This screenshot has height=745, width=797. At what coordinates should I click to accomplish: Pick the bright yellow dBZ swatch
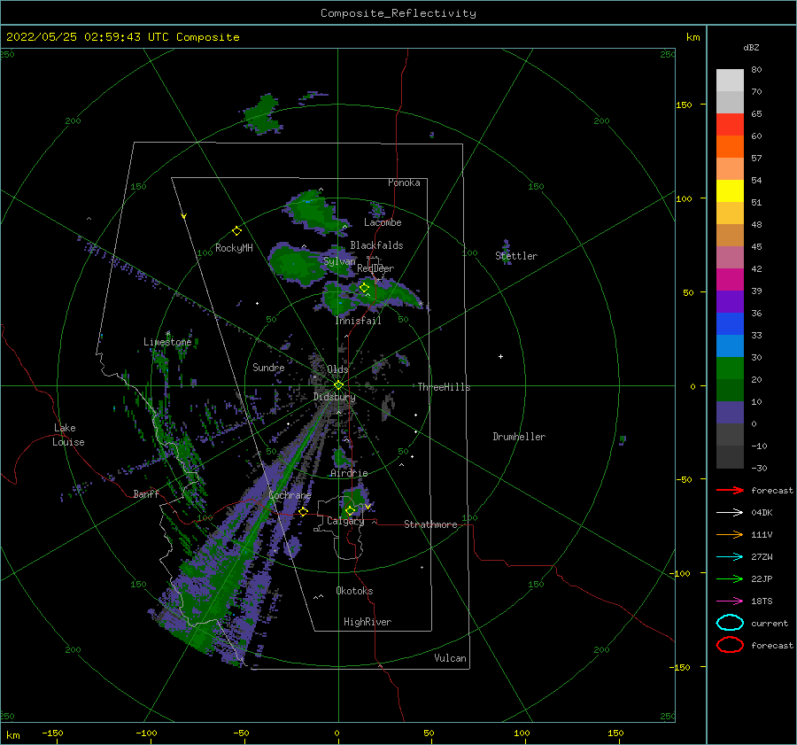pyautogui.click(x=730, y=191)
